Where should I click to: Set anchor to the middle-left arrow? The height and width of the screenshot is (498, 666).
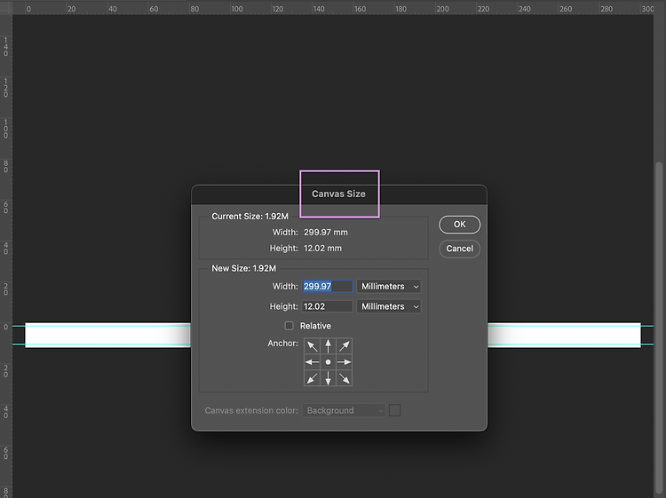coord(313,362)
